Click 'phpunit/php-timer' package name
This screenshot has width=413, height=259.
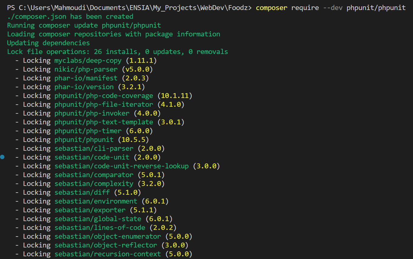[x=88, y=131]
